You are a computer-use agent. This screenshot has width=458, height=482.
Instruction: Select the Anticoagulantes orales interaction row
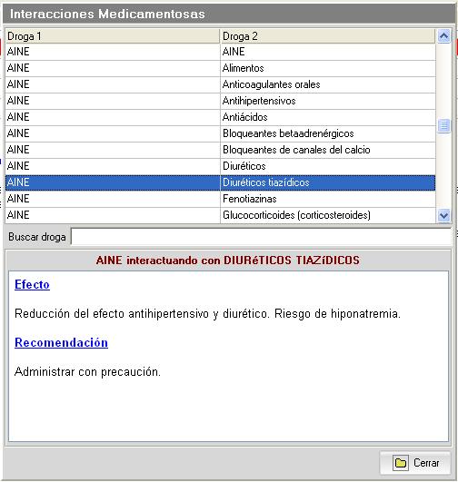point(221,84)
